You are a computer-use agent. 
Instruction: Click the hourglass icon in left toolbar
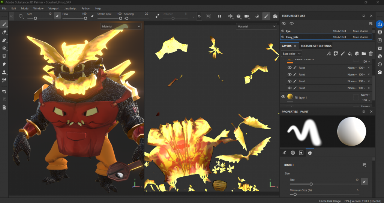coord(4,99)
